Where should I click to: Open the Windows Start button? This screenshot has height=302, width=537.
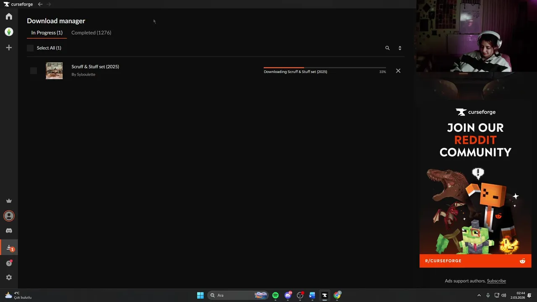click(x=201, y=295)
